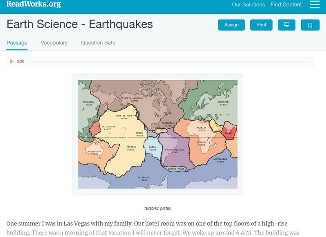
Task: Open the Find Content link
Action: [x=286, y=5]
